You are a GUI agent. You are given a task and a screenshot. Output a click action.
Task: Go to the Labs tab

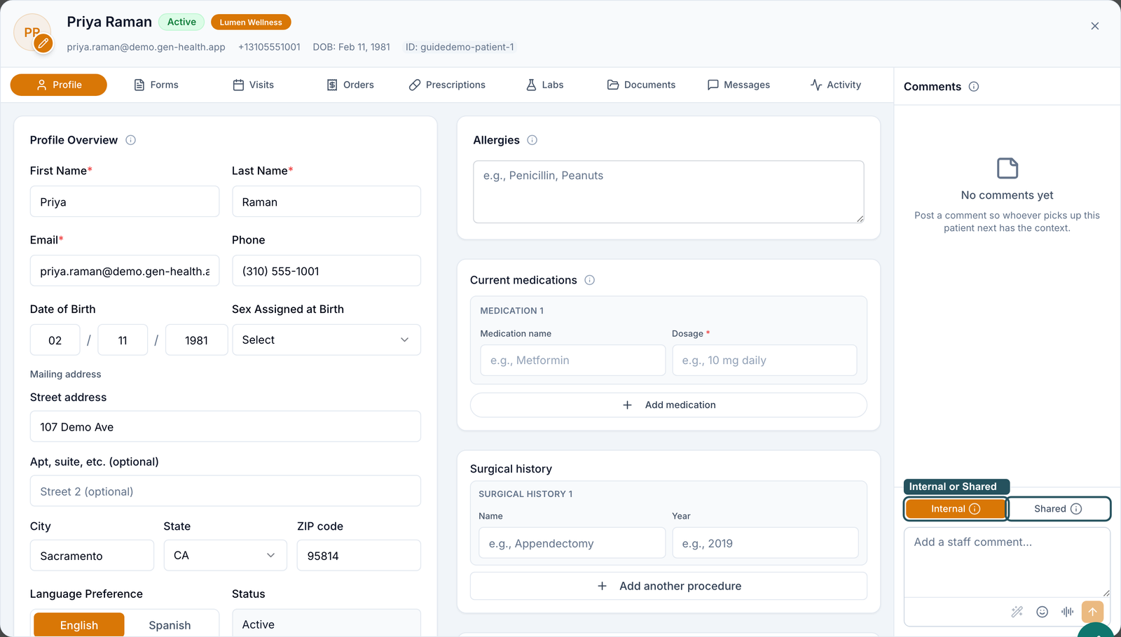coord(545,85)
